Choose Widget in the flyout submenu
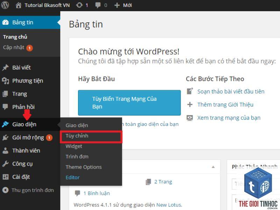 click(74, 146)
